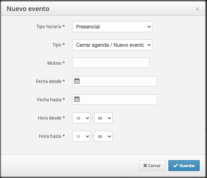Image resolution: width=207 pixels, height=178 pixels.
Task: Click the Hora desde label
Action: pyautogui.click(x=51, y=118)
